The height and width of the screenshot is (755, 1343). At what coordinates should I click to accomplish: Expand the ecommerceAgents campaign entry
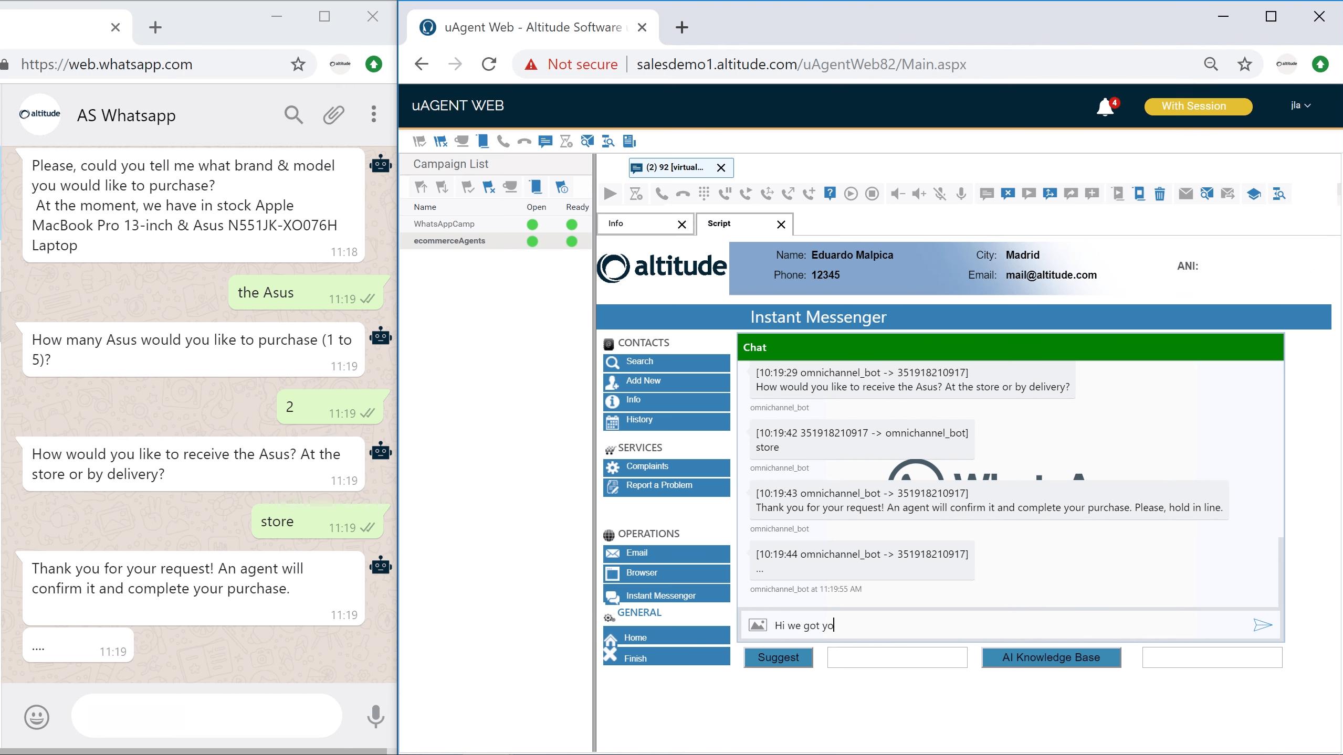449,241
